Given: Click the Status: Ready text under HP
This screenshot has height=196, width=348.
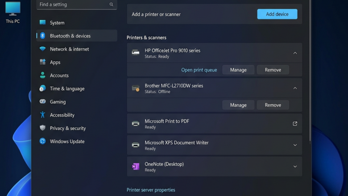Looking at the screenshot, I should (x=157, y=56).
